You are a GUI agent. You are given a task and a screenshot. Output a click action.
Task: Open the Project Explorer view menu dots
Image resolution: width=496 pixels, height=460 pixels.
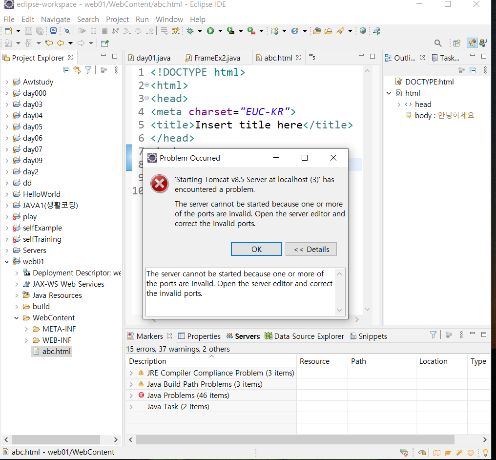pos(116,70)
